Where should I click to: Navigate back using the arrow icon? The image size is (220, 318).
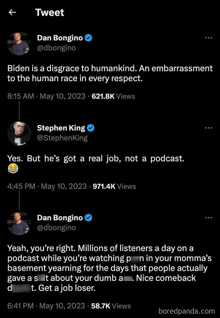[12, 12]
